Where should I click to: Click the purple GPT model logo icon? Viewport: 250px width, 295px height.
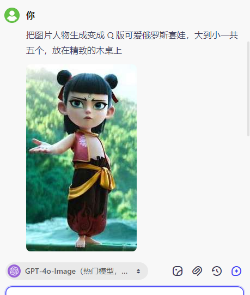[x=14, y=271]
